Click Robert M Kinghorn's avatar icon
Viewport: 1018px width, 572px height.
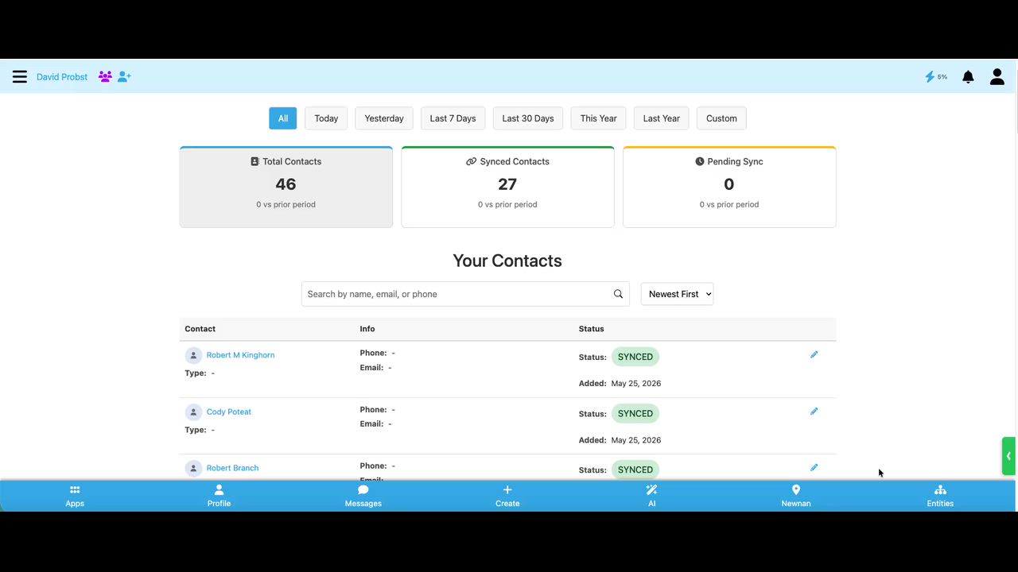192,355
